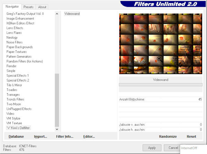
Task: Select the Tramages category
Action: [13, 95]
